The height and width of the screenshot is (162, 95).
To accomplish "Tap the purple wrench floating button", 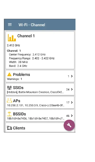I will pos(69,125).
